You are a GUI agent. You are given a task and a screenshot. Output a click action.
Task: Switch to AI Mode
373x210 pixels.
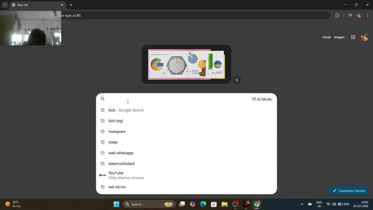pos(262,99)
